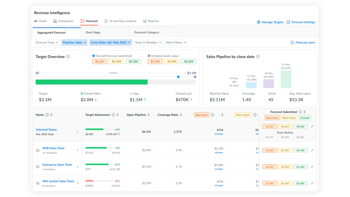Open the Enterprise Sales Team link

tap(57, 165)
